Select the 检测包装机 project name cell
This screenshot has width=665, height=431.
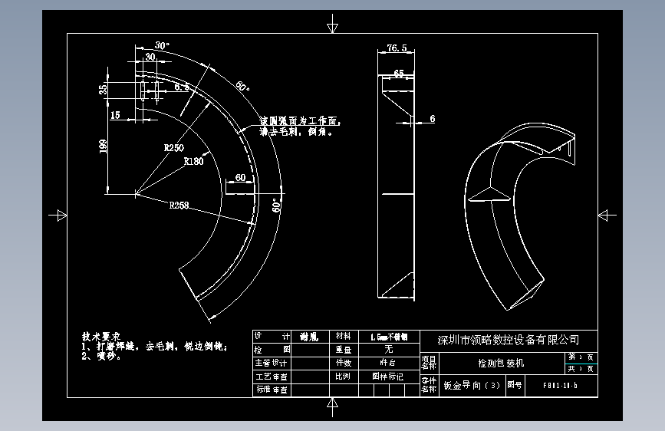coord(502,363)
